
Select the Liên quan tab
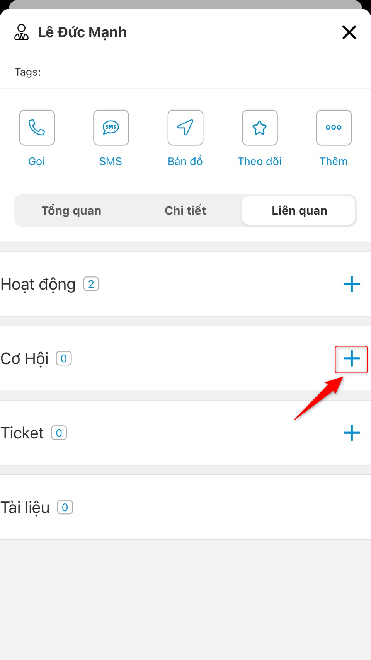[299, 211]
